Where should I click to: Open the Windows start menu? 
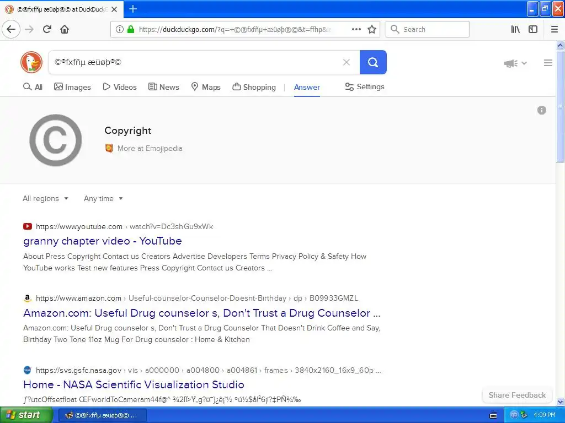click(26, 415)
